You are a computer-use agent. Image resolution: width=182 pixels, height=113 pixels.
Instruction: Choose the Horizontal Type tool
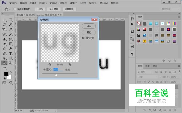point(10,53)
